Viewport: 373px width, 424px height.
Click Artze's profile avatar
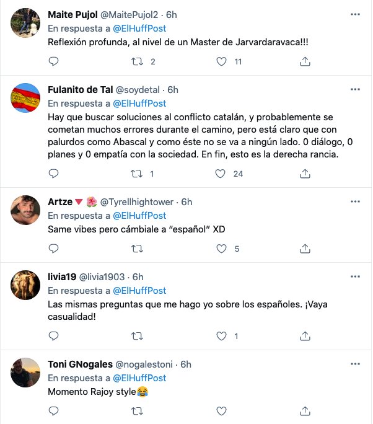point(27,212)
